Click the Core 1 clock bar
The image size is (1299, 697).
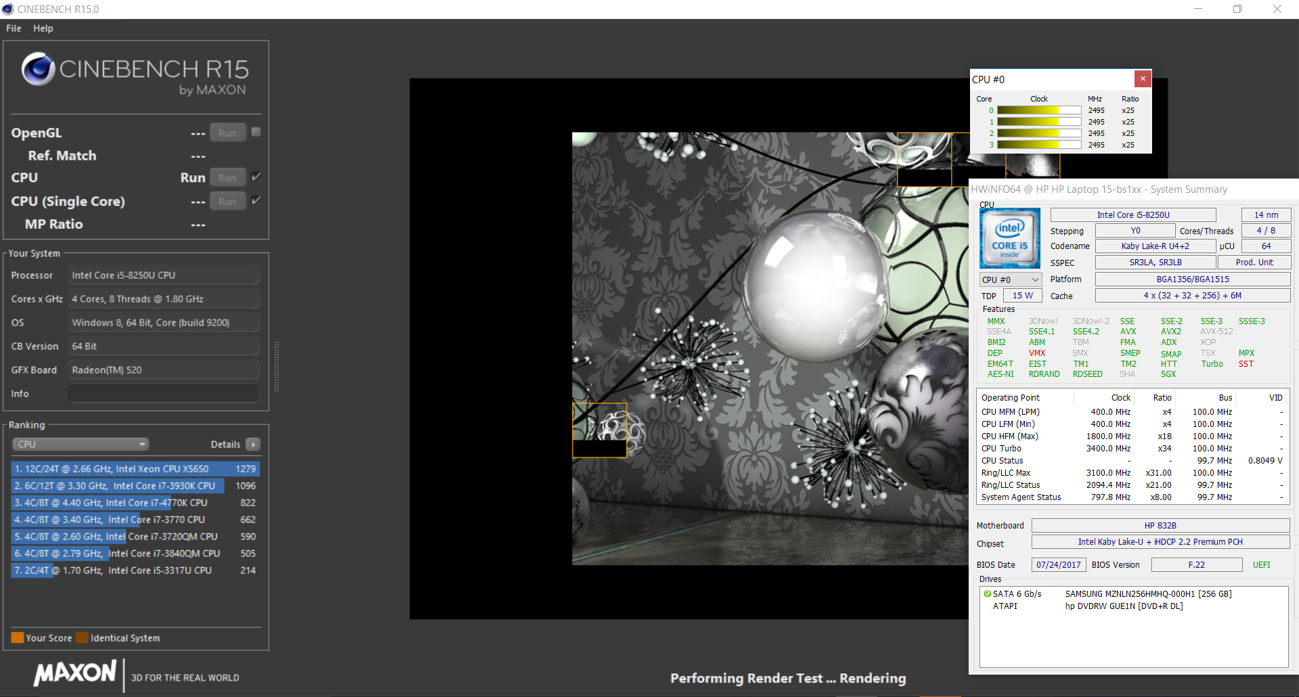(1039, 122)
